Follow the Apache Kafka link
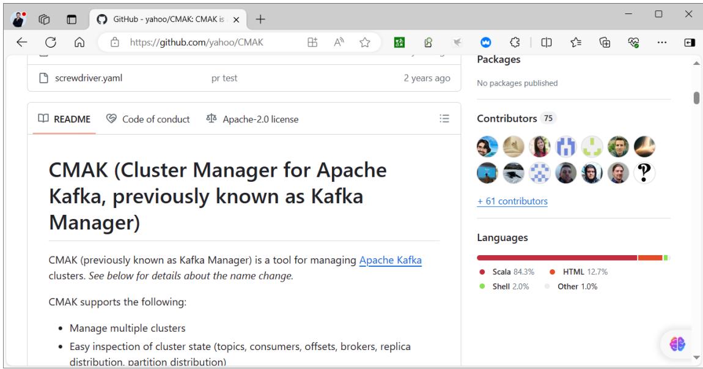The width and height of the screenshot is (703, 369). (391, 260)
